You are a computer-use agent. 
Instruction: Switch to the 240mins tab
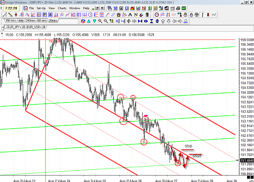[30, 21]
